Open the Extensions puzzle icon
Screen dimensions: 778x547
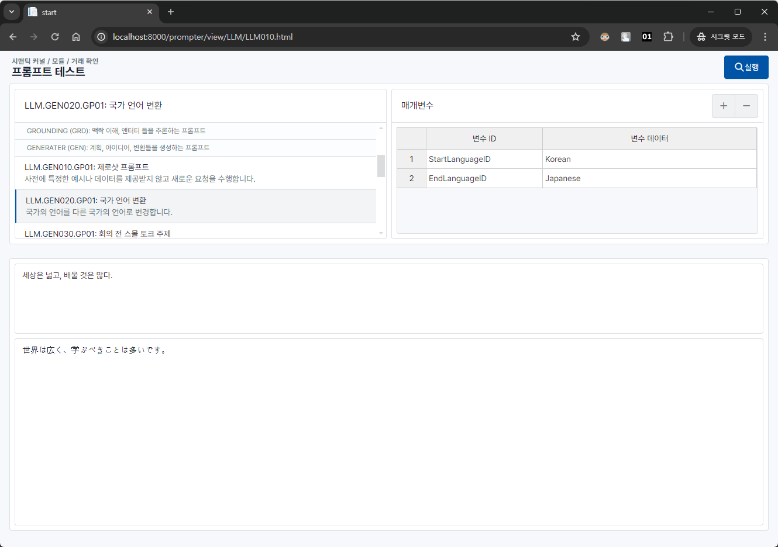click(x=668, y=37)
